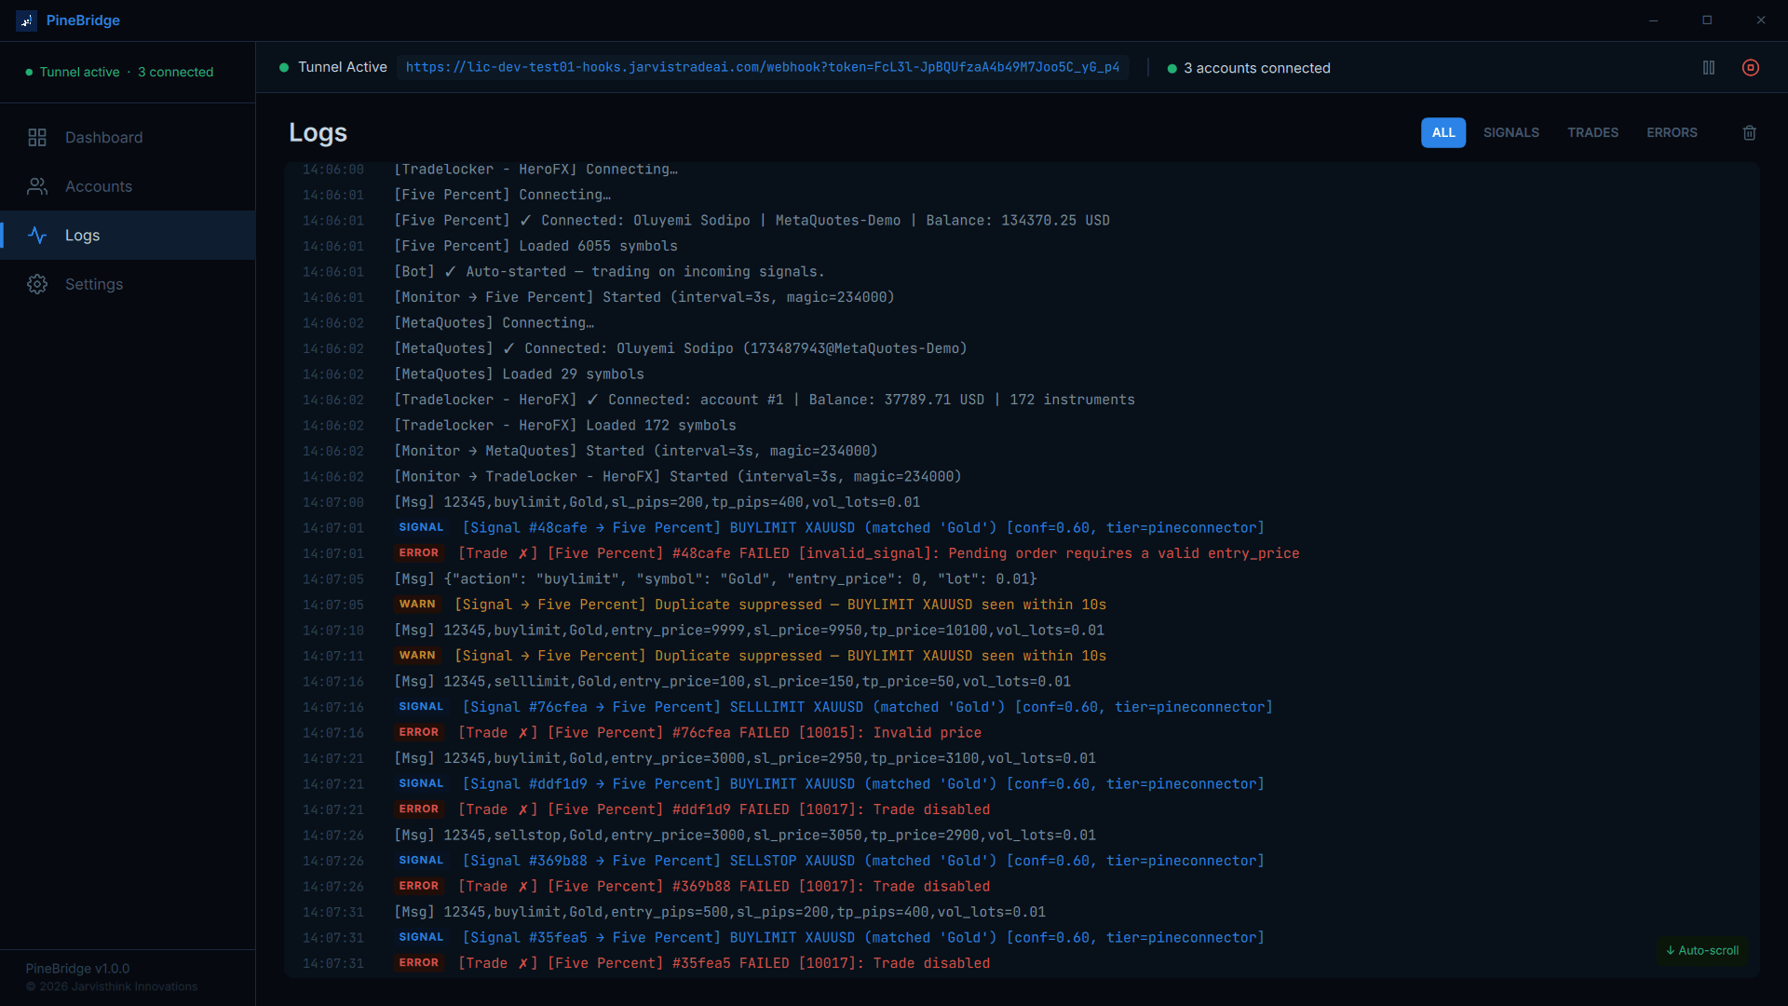This screenshot has height=1006, width=1788.
Task: Click the 'Tunnel Active' label in header
Action: (342, 67)
